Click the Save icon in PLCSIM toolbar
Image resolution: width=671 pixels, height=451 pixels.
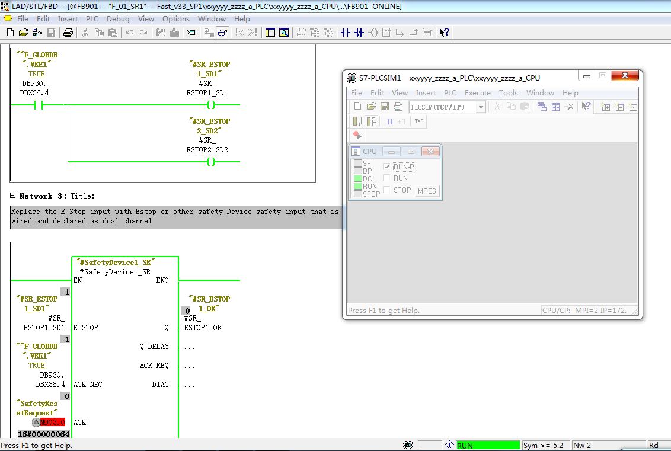point(385,107)
